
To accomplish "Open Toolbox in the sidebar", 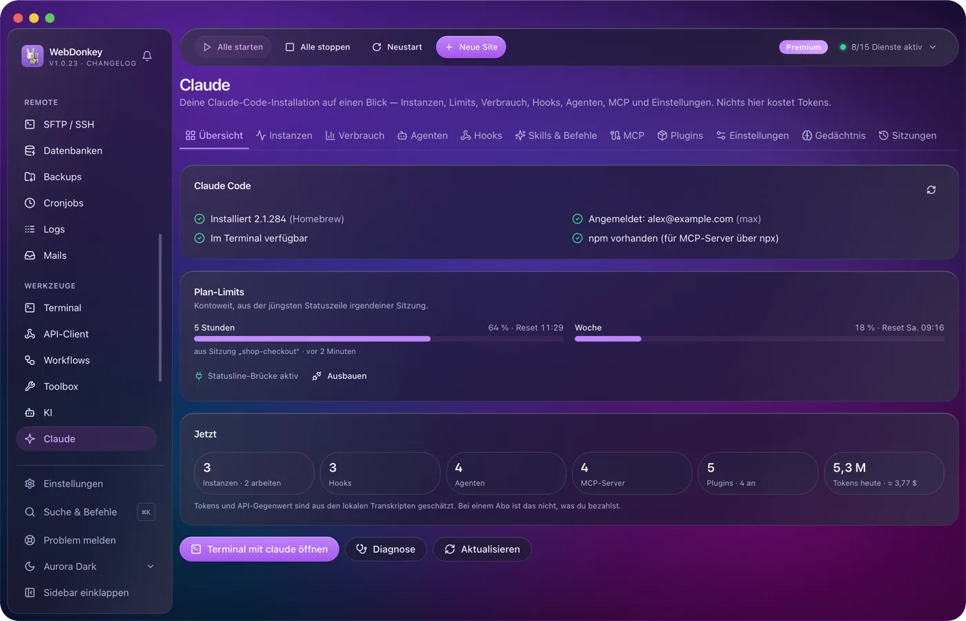I will pyautogui.click(x=86, y=386).
